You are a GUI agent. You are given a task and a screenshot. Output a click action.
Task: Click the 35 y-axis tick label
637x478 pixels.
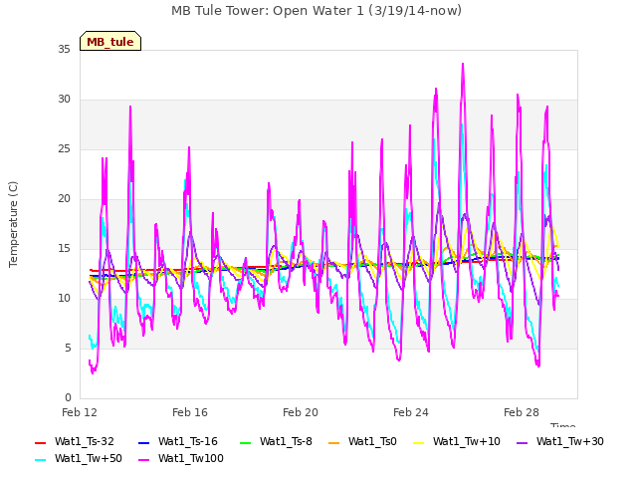[x=64, y=50]
